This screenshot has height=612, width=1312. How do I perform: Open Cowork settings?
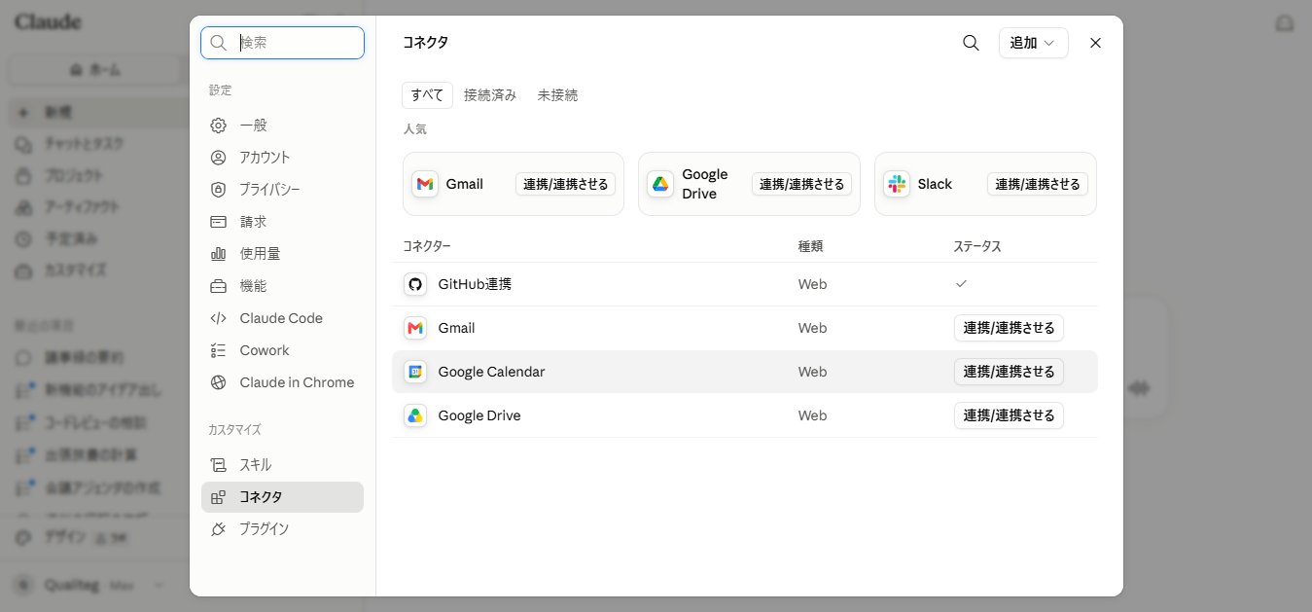tap(282, 350)
